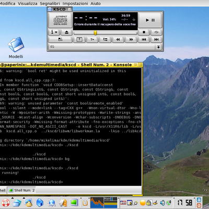This screenshot has width=209, height=209.
Task: Start playback with KSCD play/pause button
Action: [150, 20]
